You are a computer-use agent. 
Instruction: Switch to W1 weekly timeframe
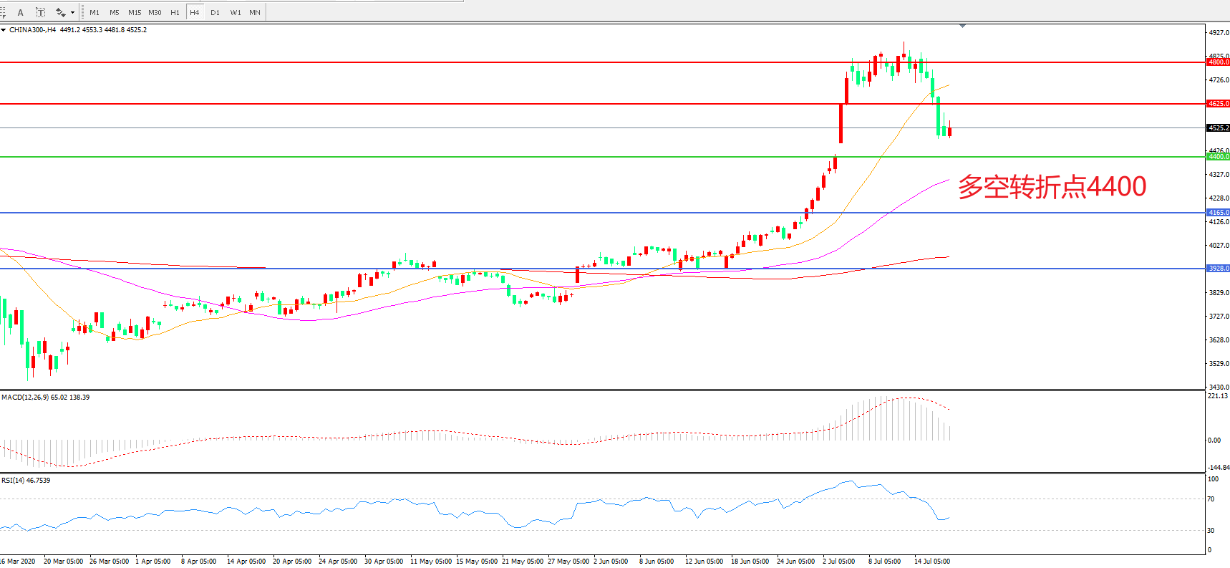[x=236, y=12]
